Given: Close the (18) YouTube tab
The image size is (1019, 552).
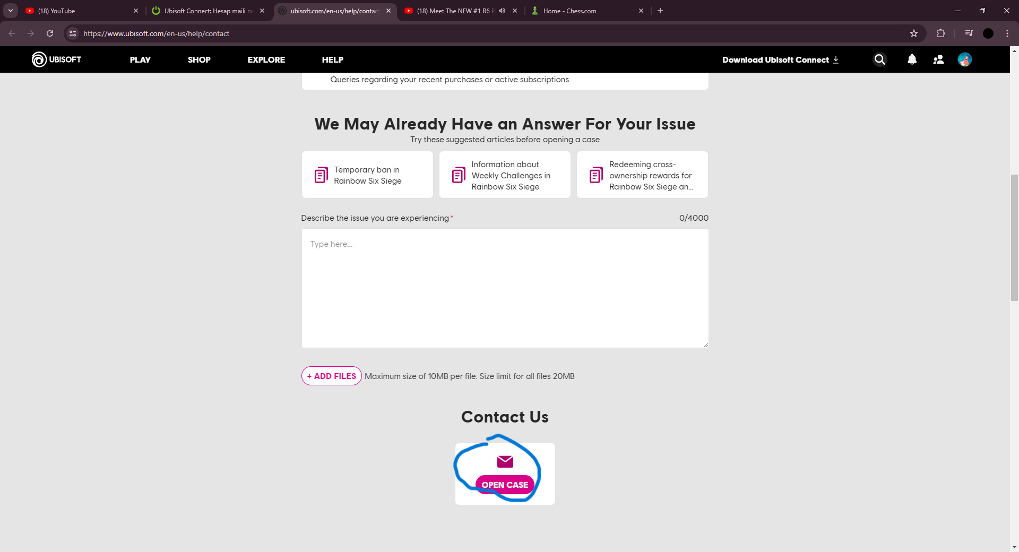Looking at the screenshot, I should 136,11.
